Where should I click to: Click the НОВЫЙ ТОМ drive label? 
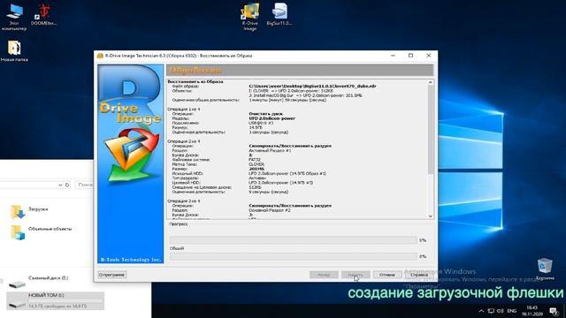coord(46,295)
